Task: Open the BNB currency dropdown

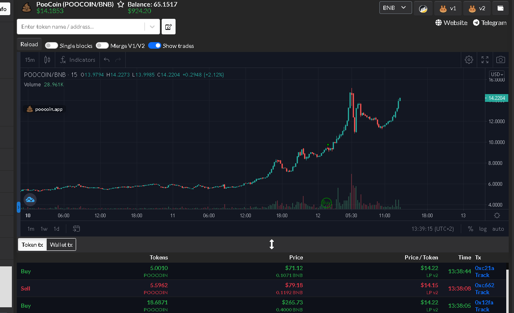Action: coord(395,8)
